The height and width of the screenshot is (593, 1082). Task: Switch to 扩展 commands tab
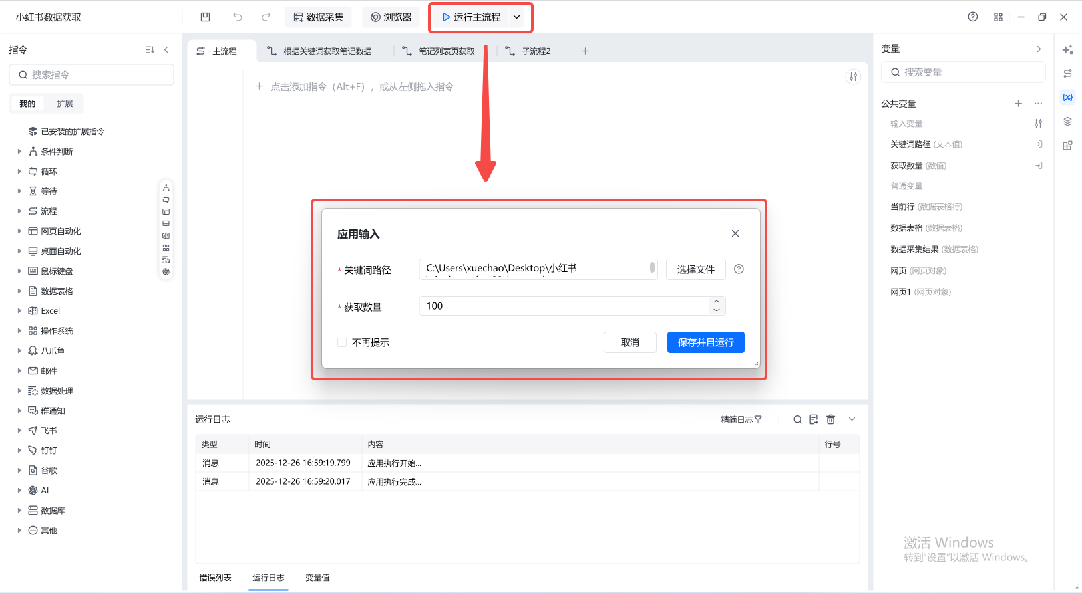[x=65, y=104]
